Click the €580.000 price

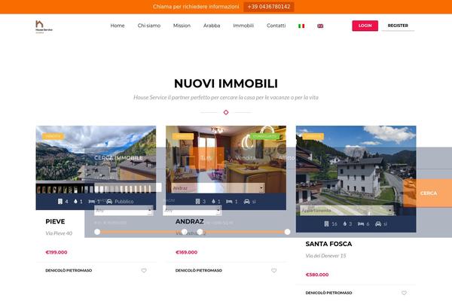(317, 275)
